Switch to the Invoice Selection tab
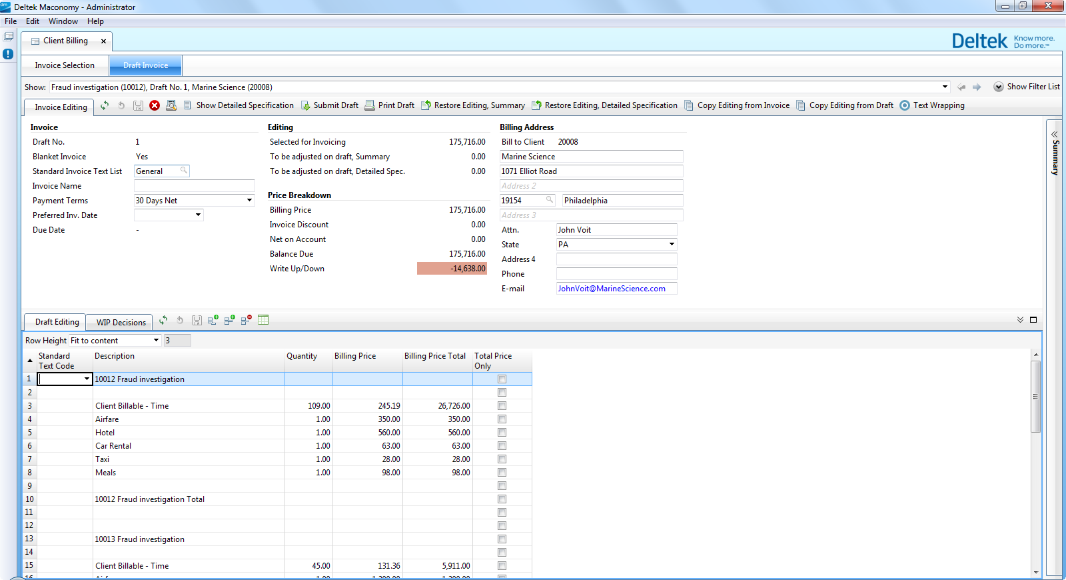The width and height of the screenshot is (1066, 580). [x=65, y=65]
